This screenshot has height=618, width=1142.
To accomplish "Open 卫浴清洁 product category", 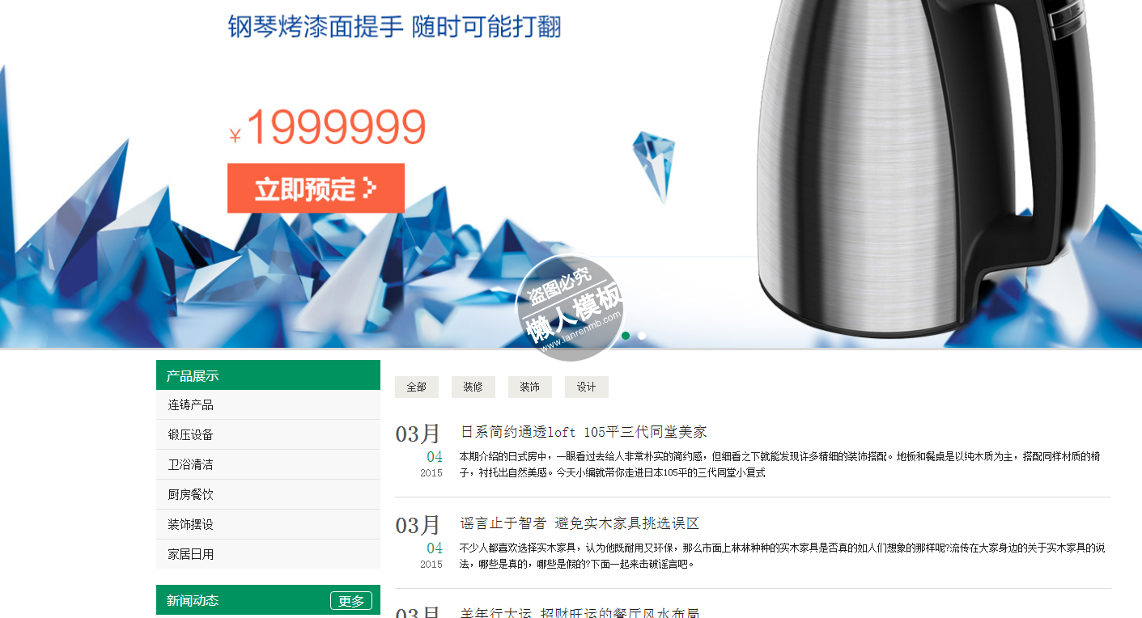I will click(x=268, y=464).
